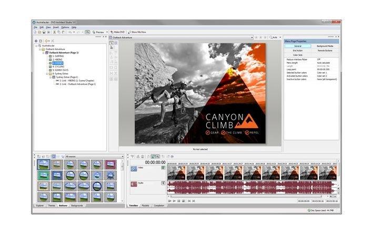
Task: Switch to the Backgrounds tab
Action: coord(77,205)
